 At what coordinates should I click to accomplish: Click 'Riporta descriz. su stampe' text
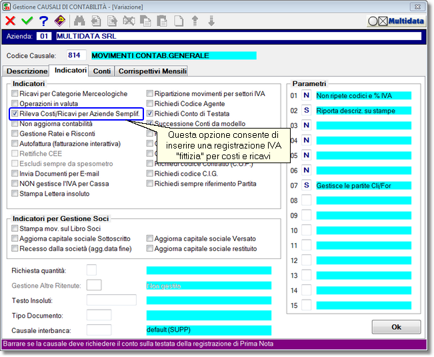pos(356,111)
